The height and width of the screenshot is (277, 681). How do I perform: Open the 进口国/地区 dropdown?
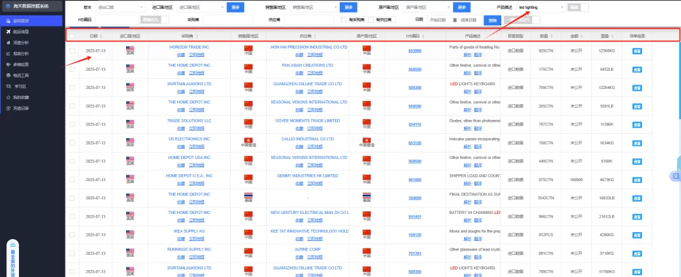click(x=202, y=8)
